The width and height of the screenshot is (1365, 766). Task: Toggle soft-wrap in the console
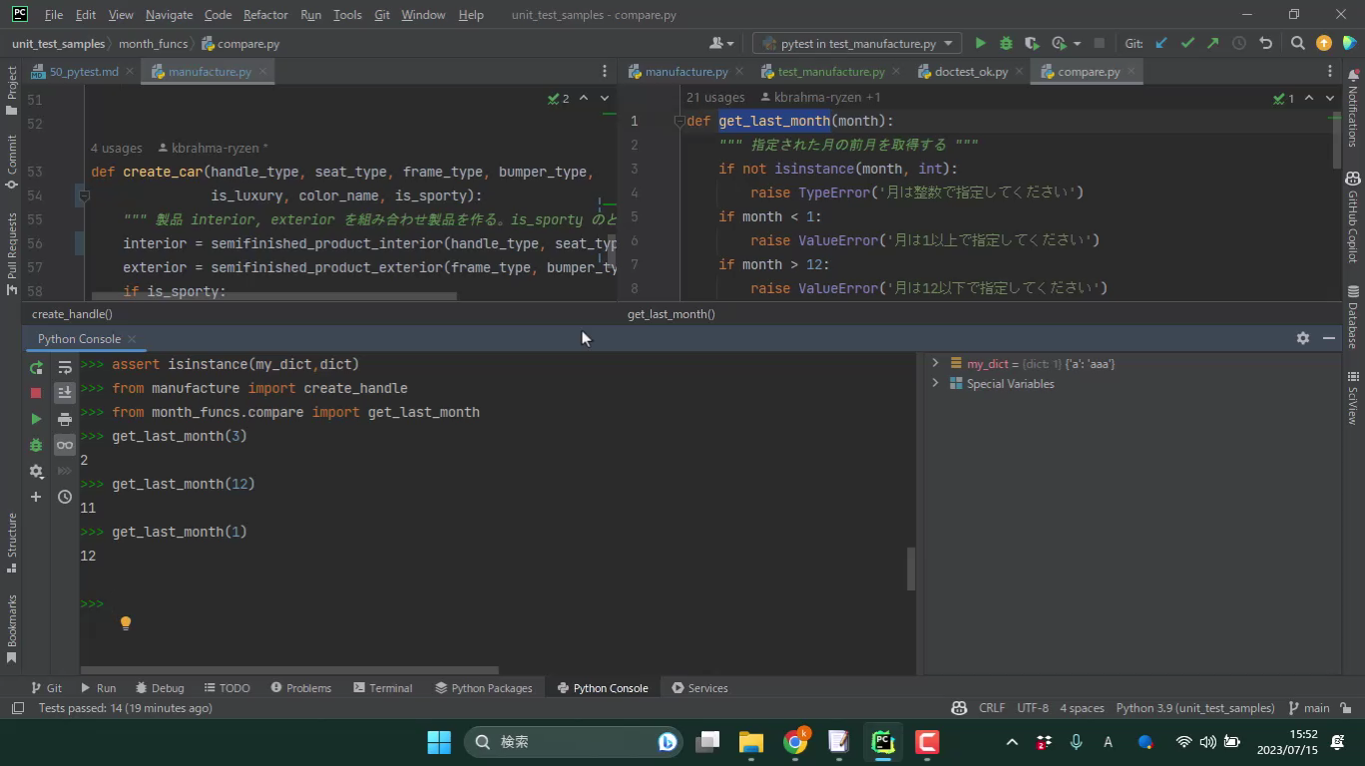click(65, 368)
